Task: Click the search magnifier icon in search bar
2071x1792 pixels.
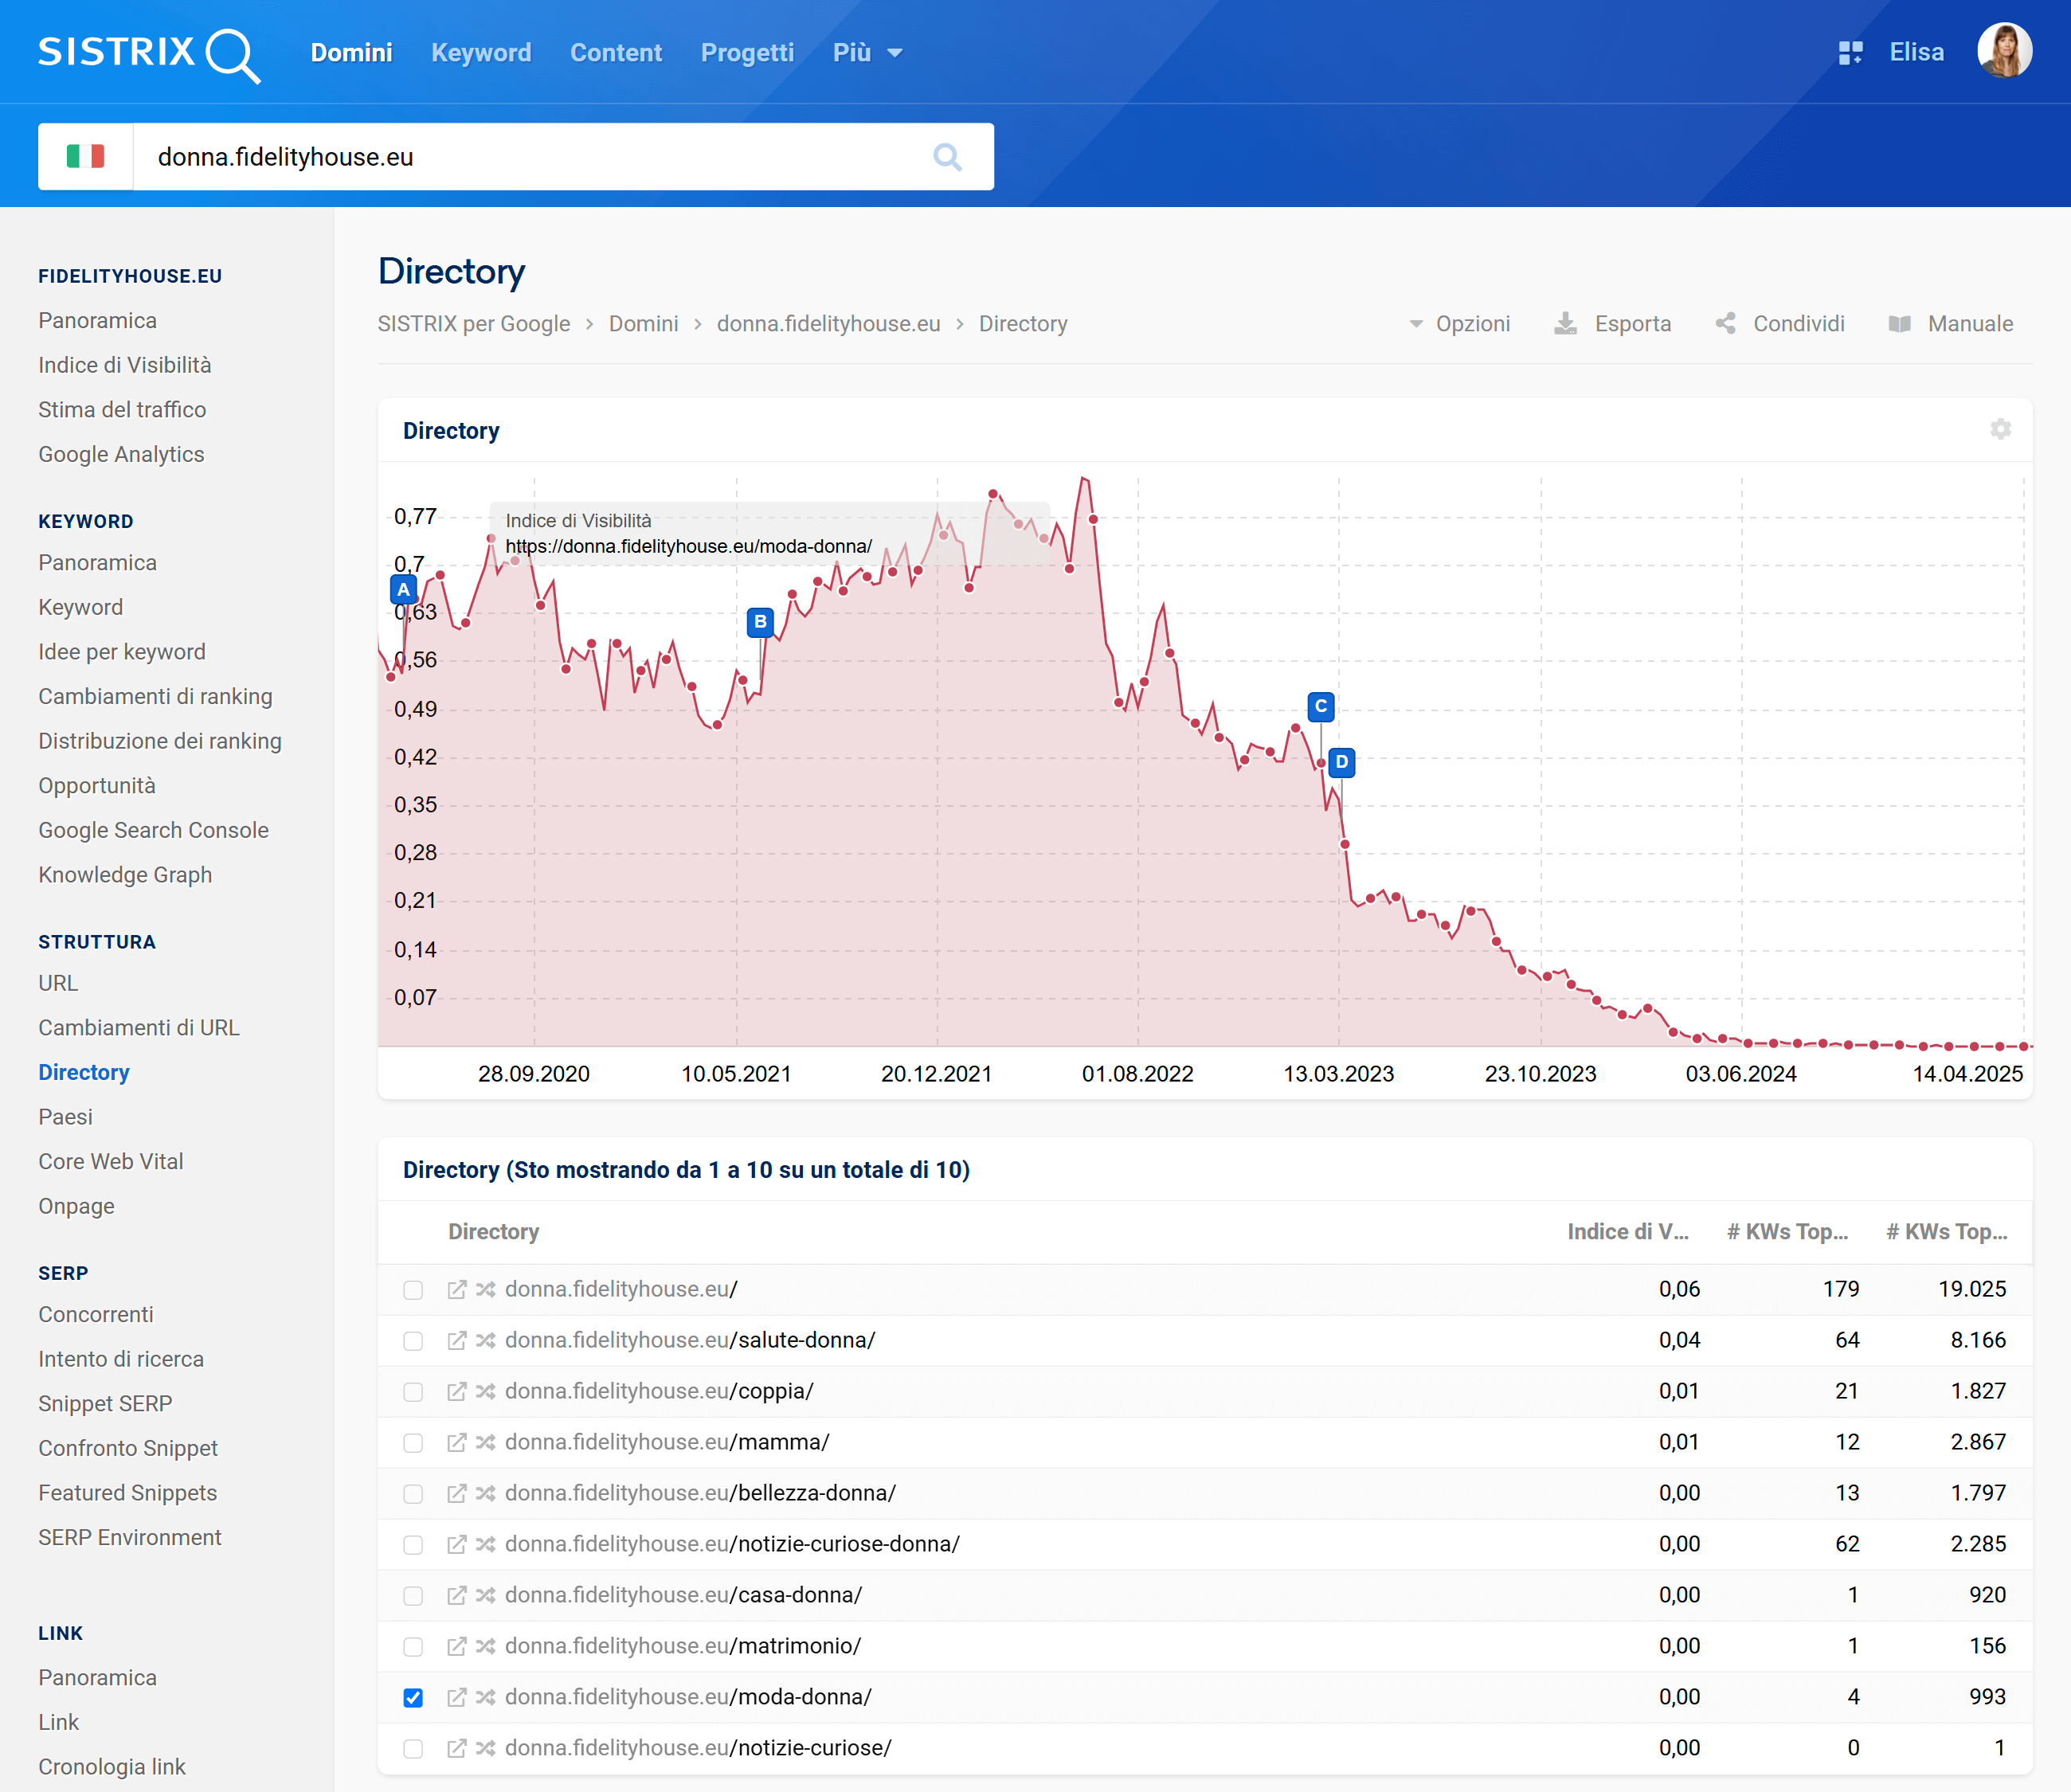Action: click(x=947, y=157)
